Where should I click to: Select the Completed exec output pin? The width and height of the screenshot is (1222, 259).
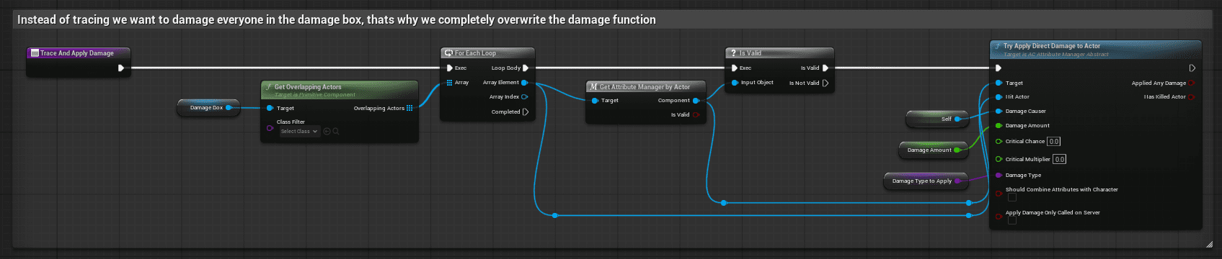(x=526, y=112)
